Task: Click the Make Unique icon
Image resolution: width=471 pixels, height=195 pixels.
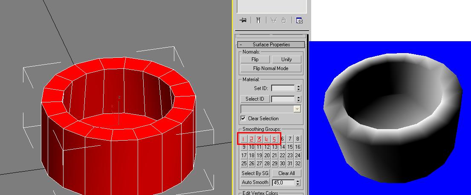Action: (x=273, y=20)
